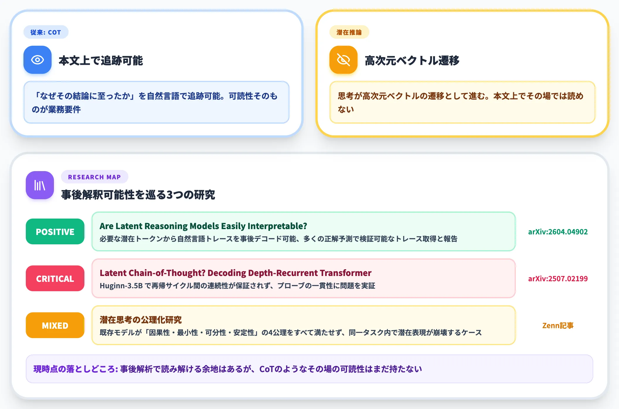
Task: Click title 潜在思考の公理化研究
Action: pos(141,320)
